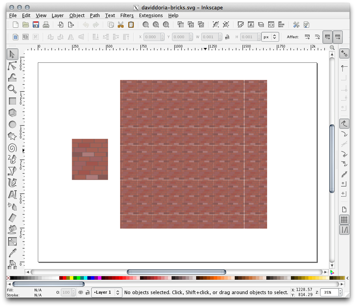Image resolution: width=356 pixels, height=307 pixels.
Task: Click the horizontal canvas scrollbar
Action: [177, 272]
